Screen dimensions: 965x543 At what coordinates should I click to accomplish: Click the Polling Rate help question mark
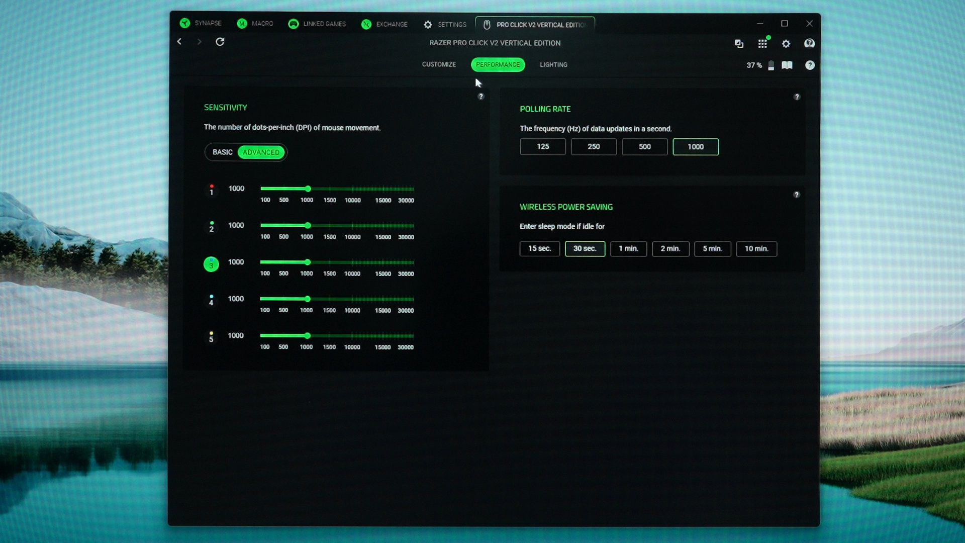tap(797, 97)
